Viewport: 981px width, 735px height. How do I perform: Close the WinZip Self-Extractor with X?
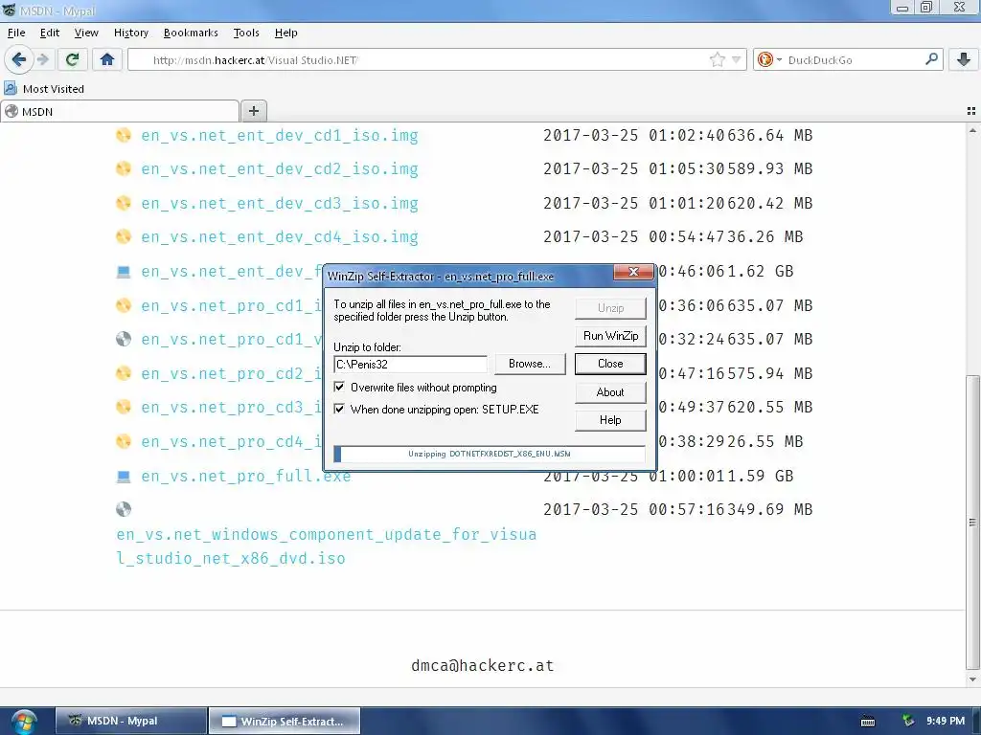(x=633, y=272)
